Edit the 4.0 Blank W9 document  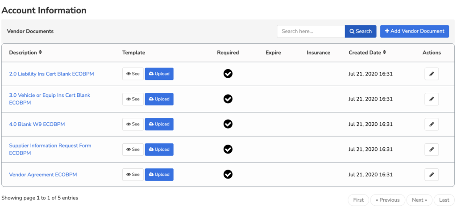[x=432, y=124]
